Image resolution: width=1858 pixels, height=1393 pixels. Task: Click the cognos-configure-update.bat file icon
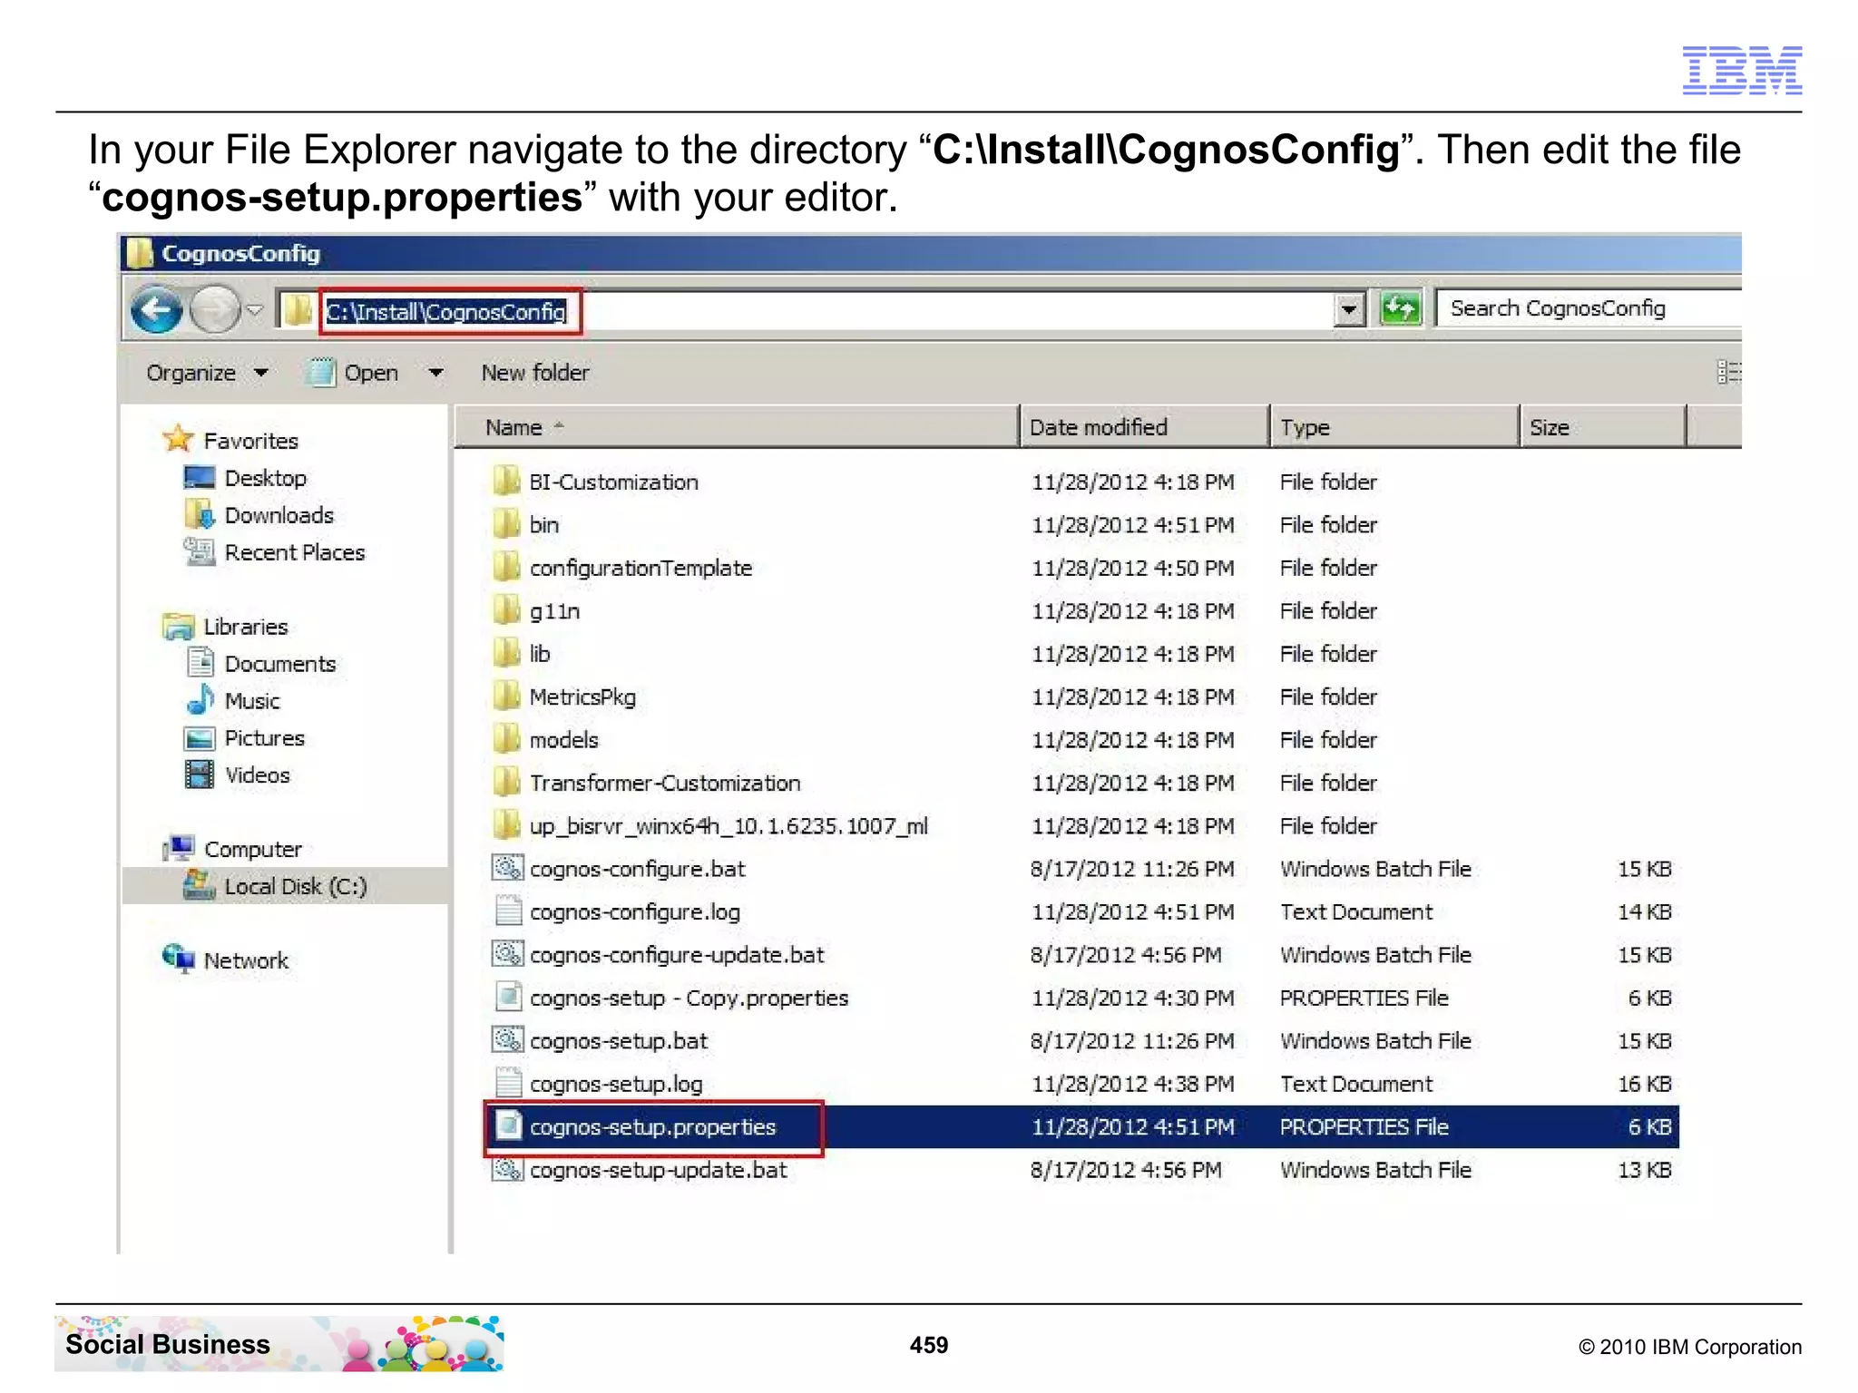pos(508,954)
